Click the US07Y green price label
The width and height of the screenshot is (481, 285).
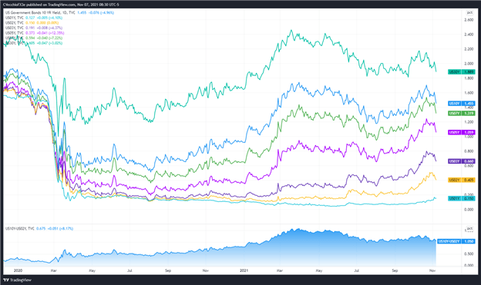(x=462, y=113)
